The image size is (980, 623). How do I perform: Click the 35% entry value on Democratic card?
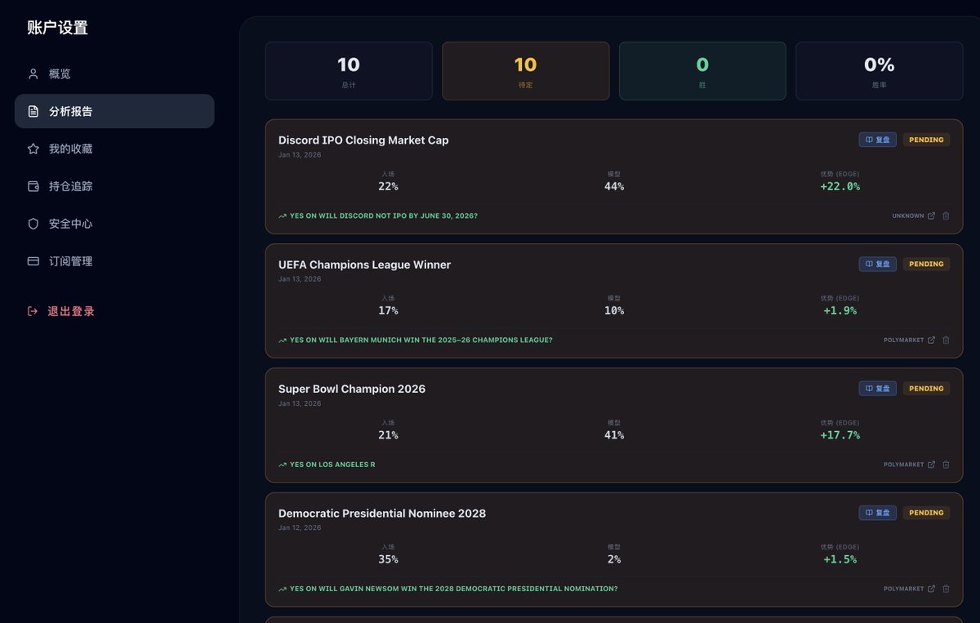tap(388, 559)
